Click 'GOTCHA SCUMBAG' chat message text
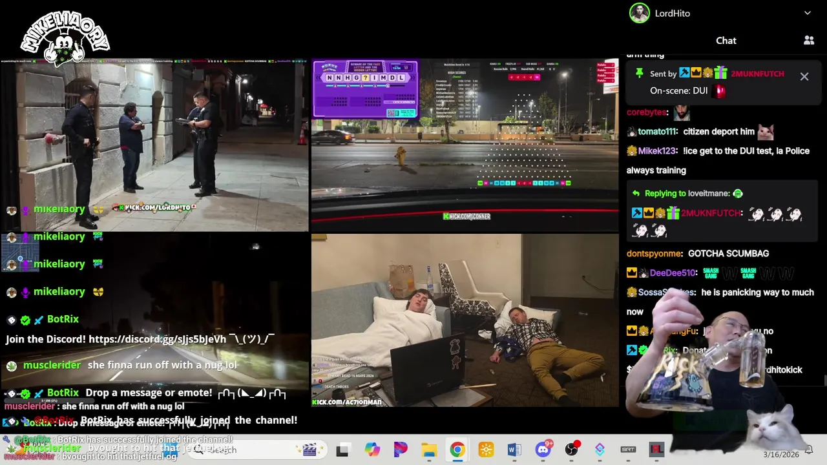 728,254
